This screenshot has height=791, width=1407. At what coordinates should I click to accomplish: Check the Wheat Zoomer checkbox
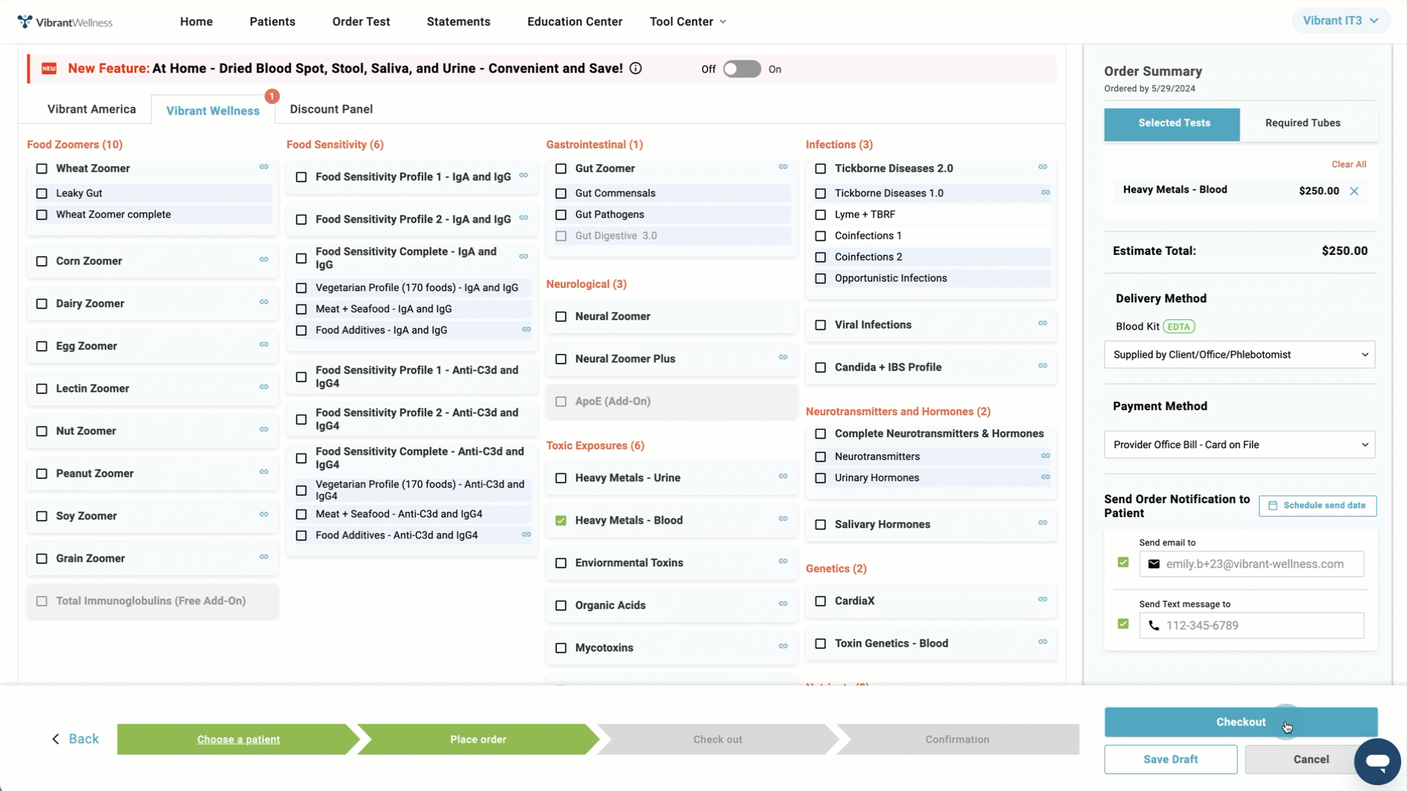point(42,168)
